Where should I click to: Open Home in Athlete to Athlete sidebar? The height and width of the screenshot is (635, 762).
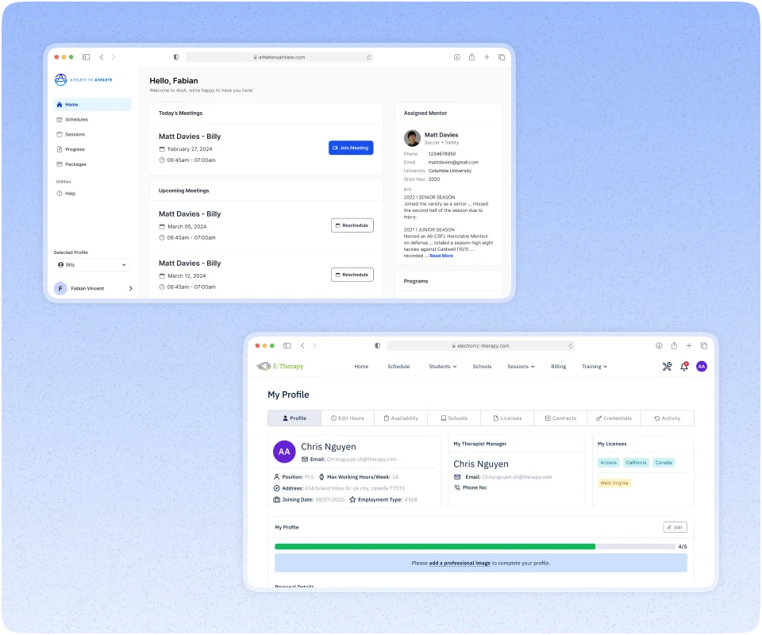click(x=92, y=105)
